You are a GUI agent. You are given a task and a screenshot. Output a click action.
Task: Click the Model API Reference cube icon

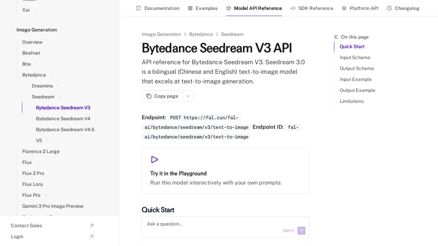pyautogui.click(x=228, y=8)
